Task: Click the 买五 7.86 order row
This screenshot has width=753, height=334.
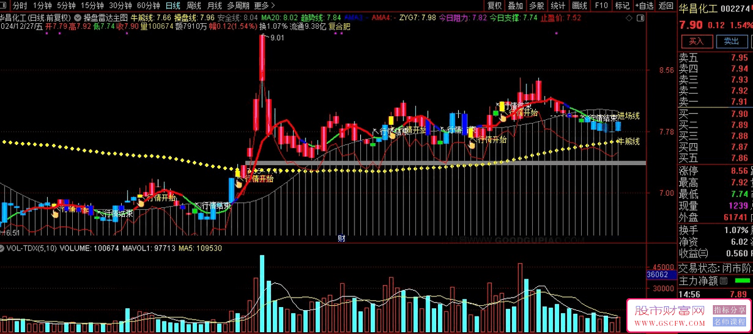Action: coord(715,158)
